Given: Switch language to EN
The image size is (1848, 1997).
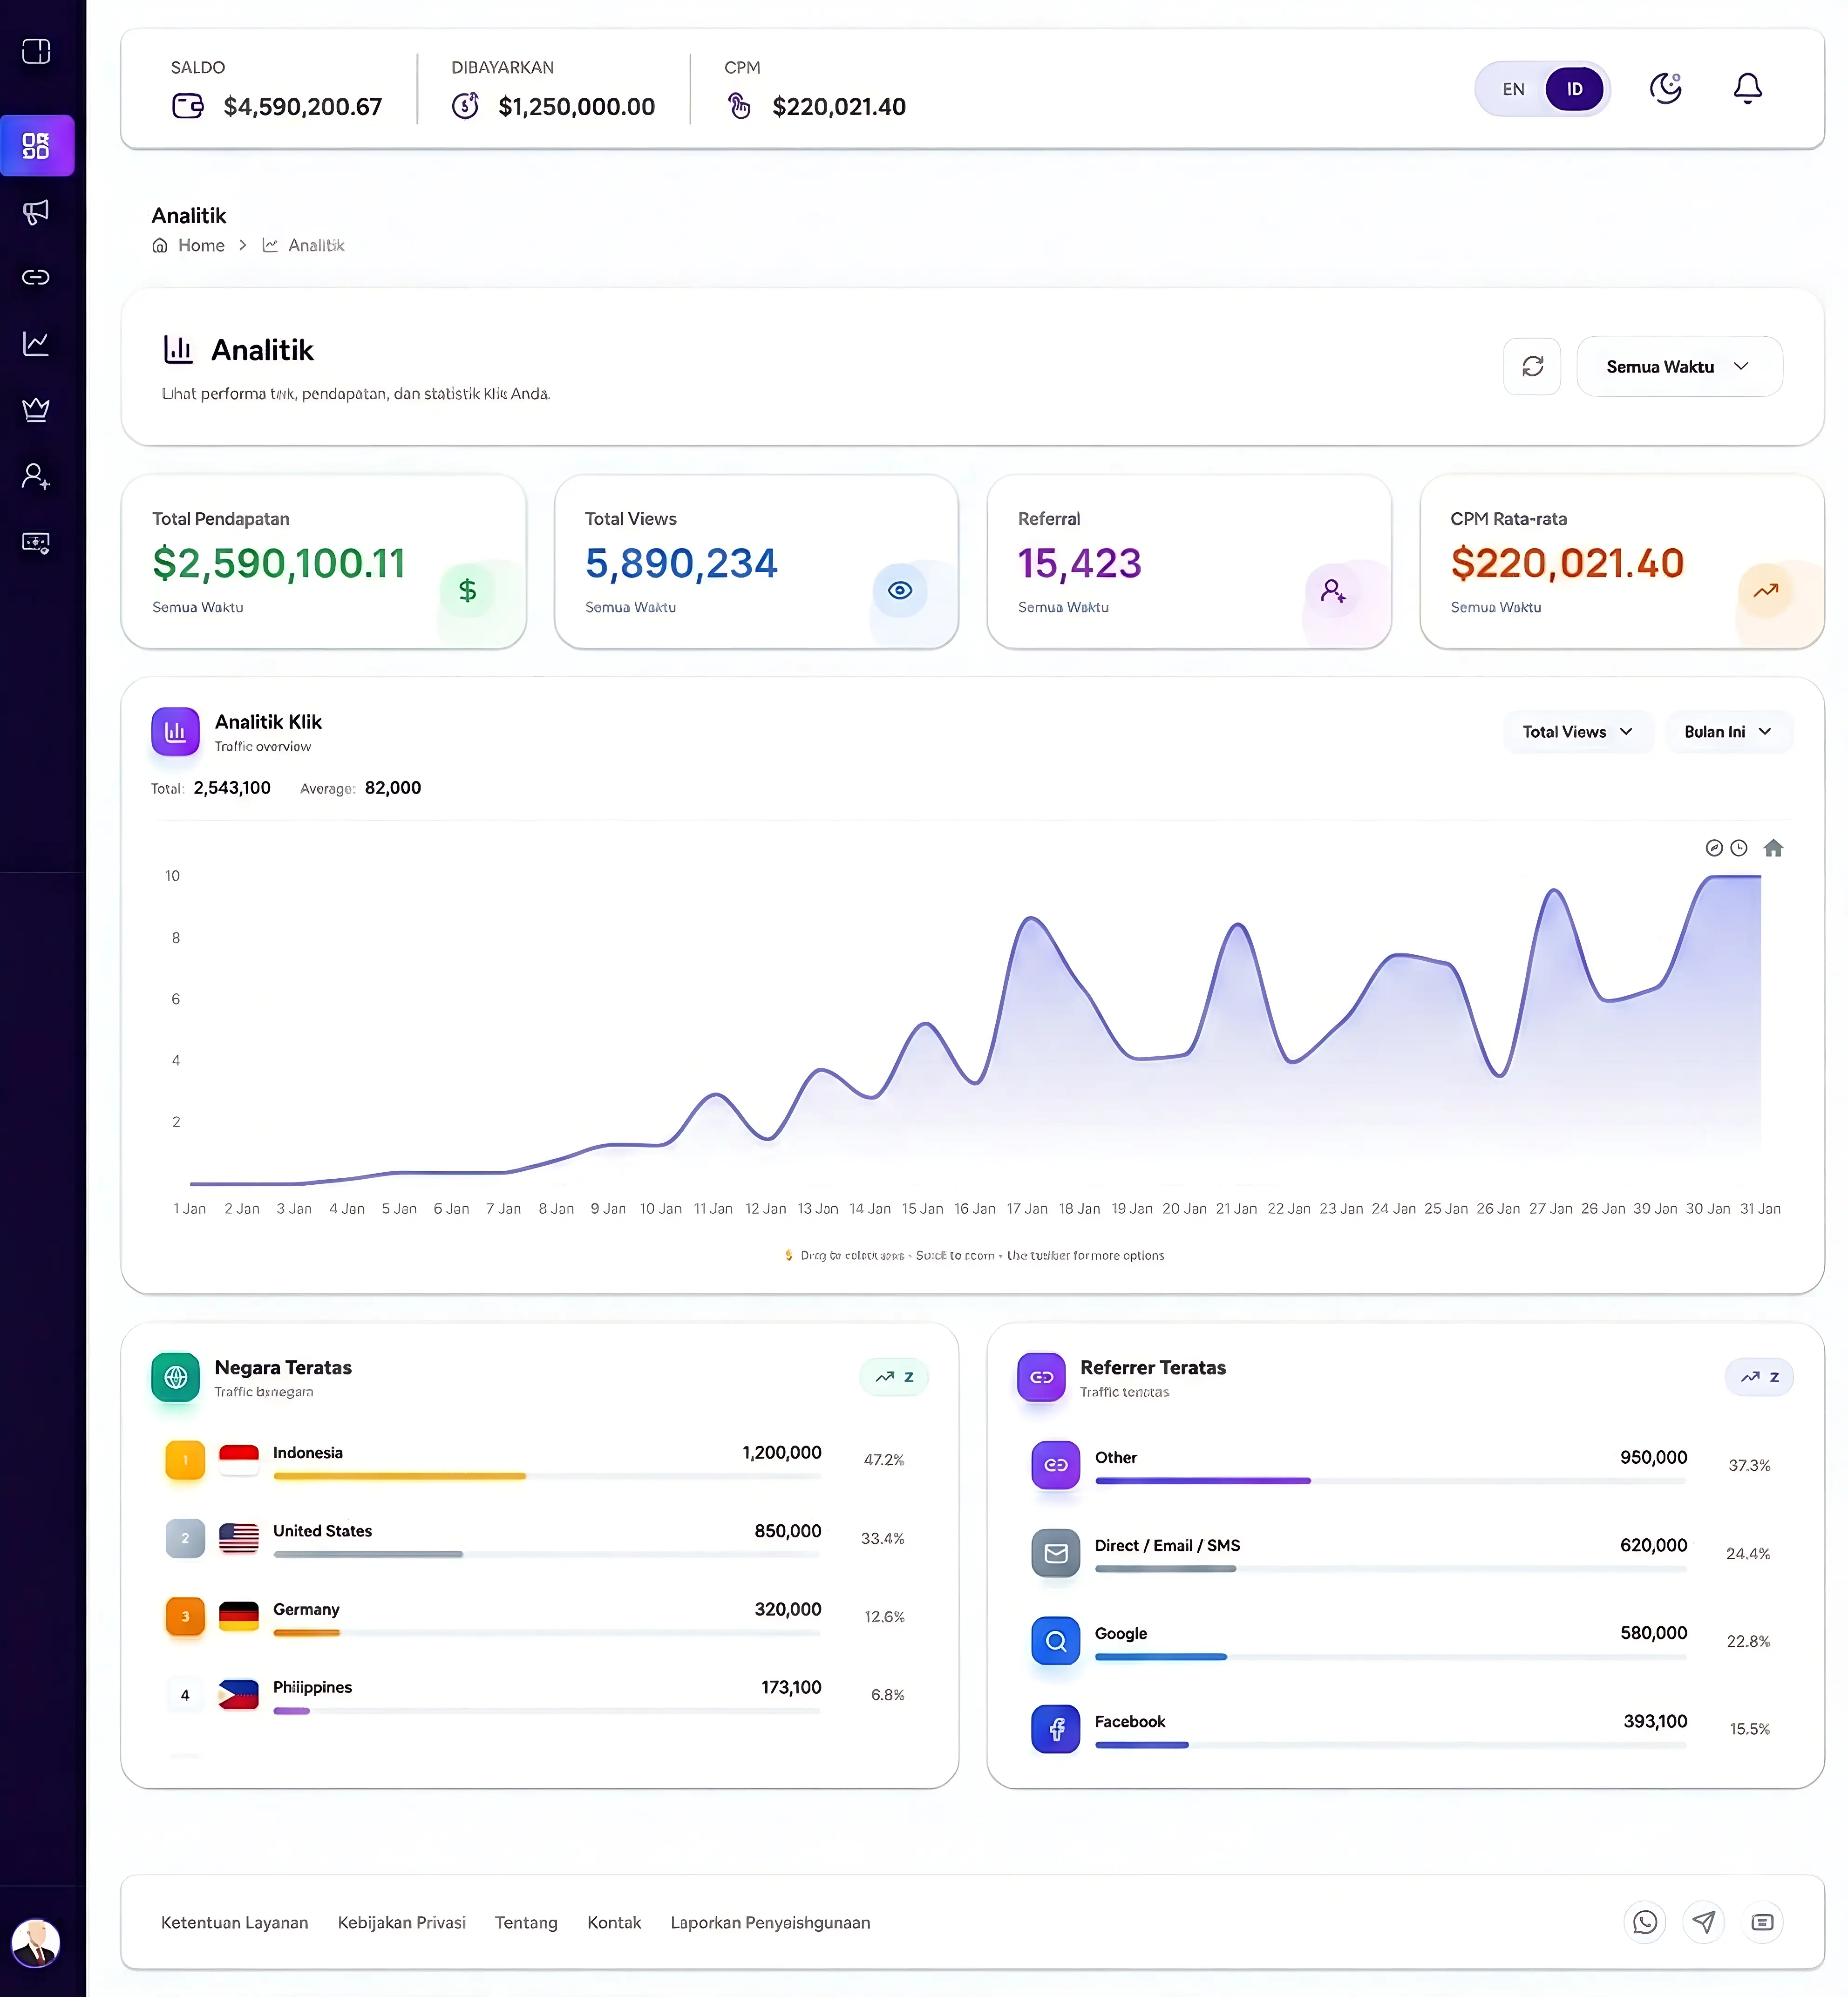Looking at the screenshot, I should 1513,88.
